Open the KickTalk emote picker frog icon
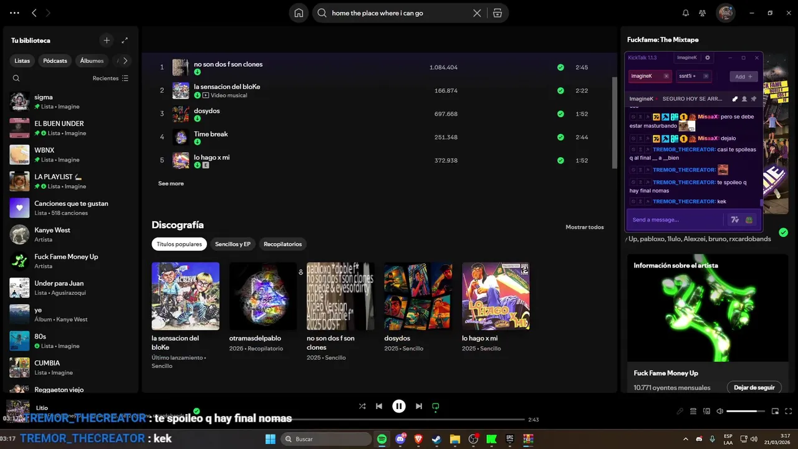The image size is (798, 449). 749,220
